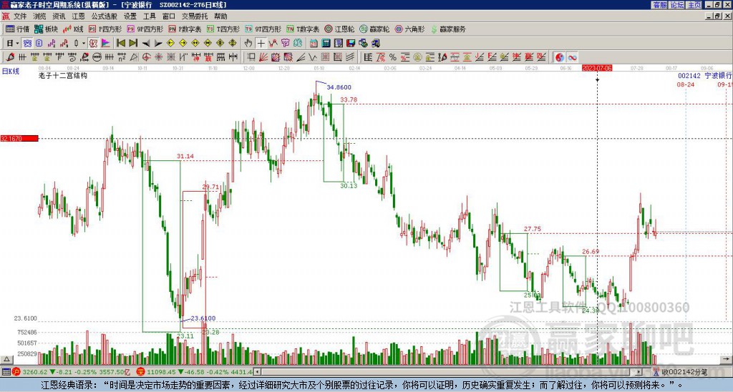Click the 34.8600 peak price label
The width and height of the screenshot is (733, 392).
click(x=339, y=87)
